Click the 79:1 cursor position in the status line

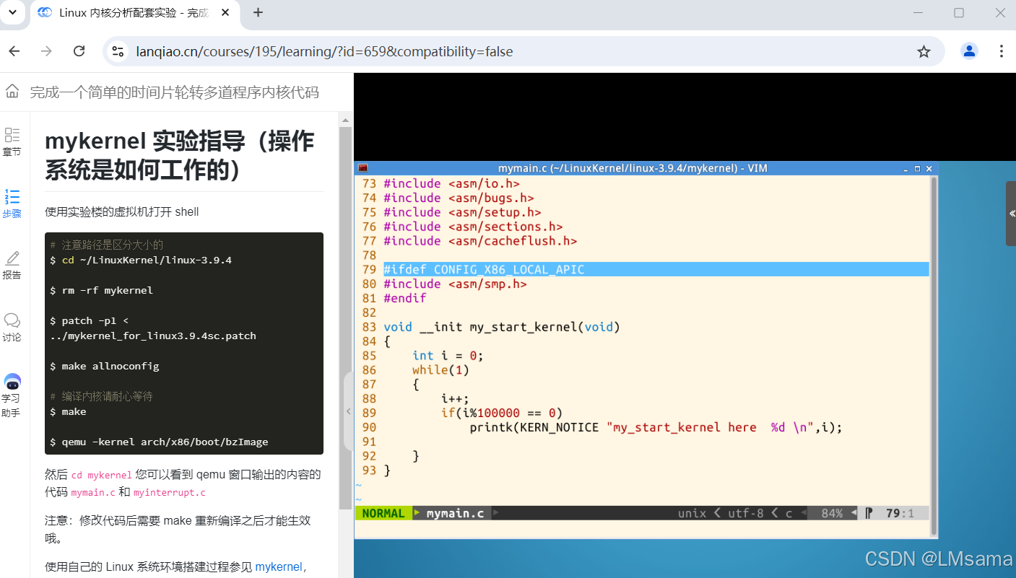[x=900, y=513]
